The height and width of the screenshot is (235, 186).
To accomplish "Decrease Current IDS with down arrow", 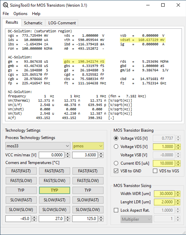I will [x=178, y=165].
